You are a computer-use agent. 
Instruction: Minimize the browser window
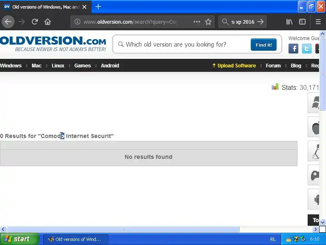(x=302, y=7)
